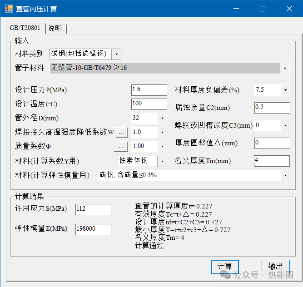The height and width of the screenshot is (287, 303).
Task: Click the 设计压力 P input field
Action: [149, 90]
